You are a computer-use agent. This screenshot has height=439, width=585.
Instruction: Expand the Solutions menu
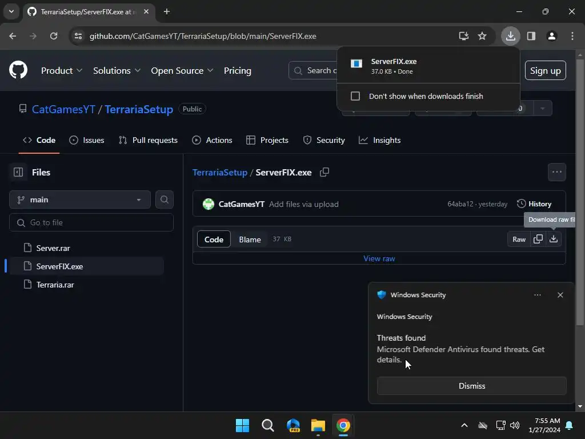pos(117,70)
